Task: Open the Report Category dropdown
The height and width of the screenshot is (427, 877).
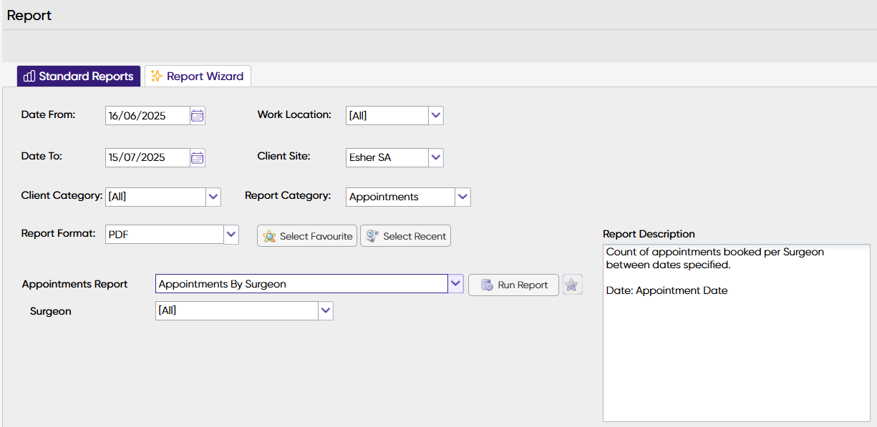Action: [x=462, y=197]
